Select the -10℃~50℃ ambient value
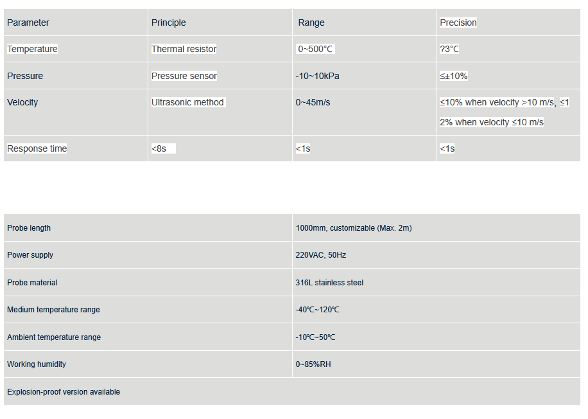Image resolution: width=588 pixels, height=419 pixels. (315, 337)
